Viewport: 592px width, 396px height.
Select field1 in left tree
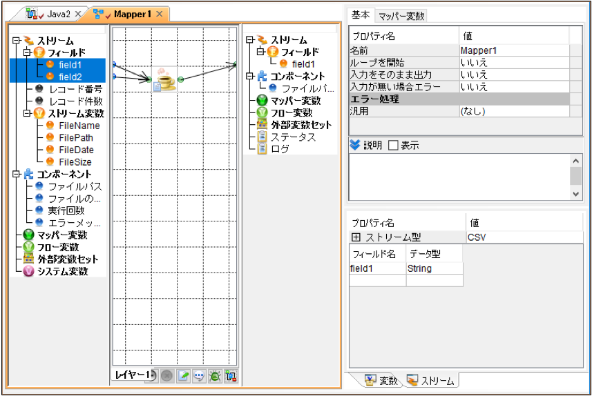[x=70, y=65]
